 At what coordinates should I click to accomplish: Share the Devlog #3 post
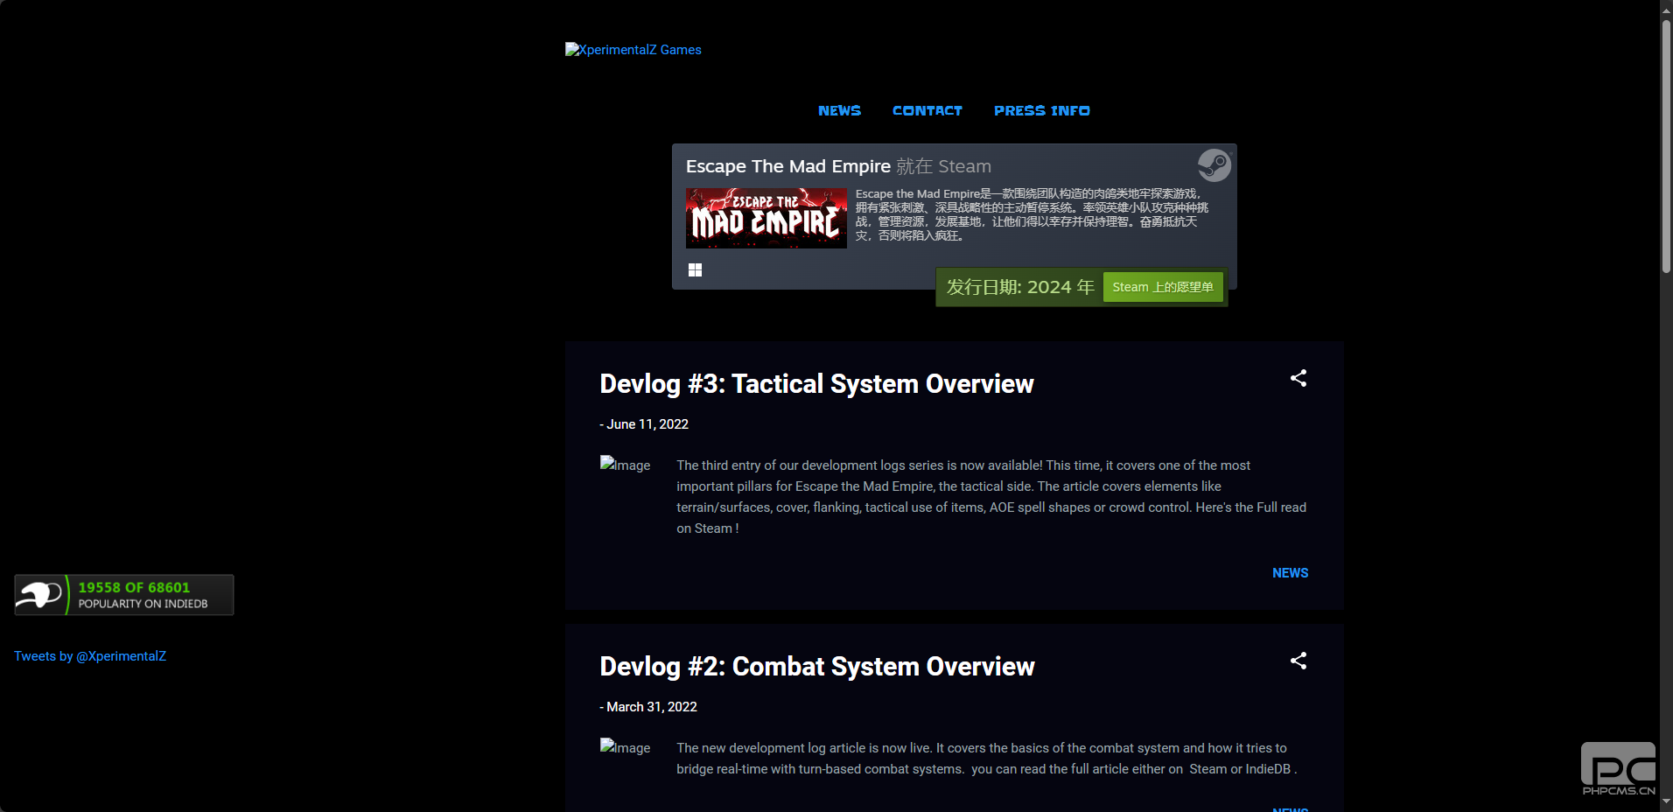(1298, 378)
